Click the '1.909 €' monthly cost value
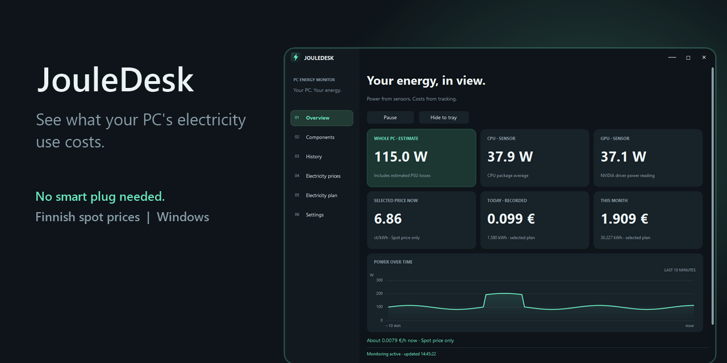The width and height of the screenshot is (727, 363). pyautogui.click(x=625, y=219)
